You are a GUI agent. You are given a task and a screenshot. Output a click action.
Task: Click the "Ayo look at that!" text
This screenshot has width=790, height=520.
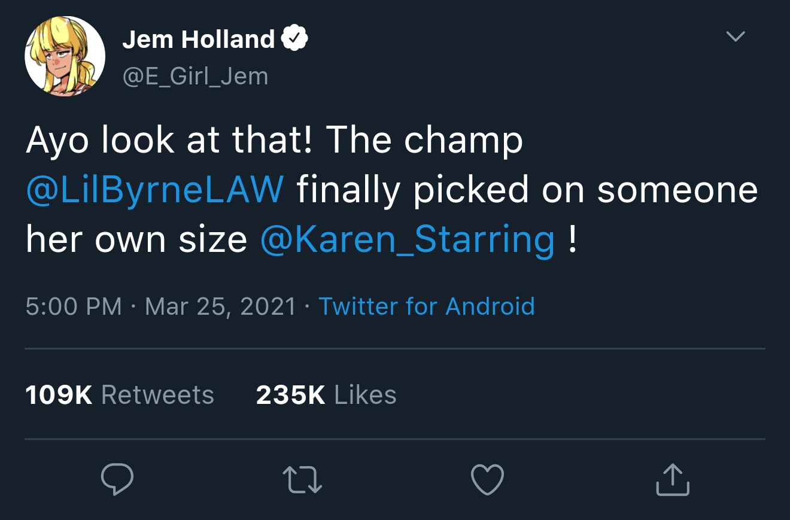(x=169, y=141)
